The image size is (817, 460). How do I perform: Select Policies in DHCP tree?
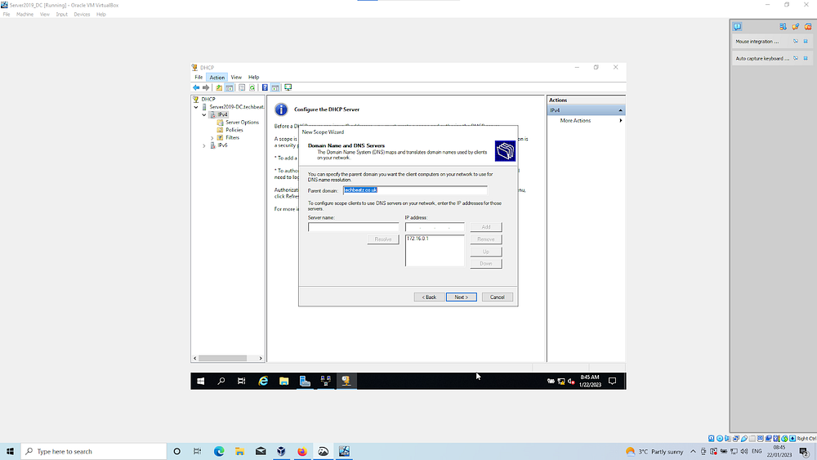[234, 130]
